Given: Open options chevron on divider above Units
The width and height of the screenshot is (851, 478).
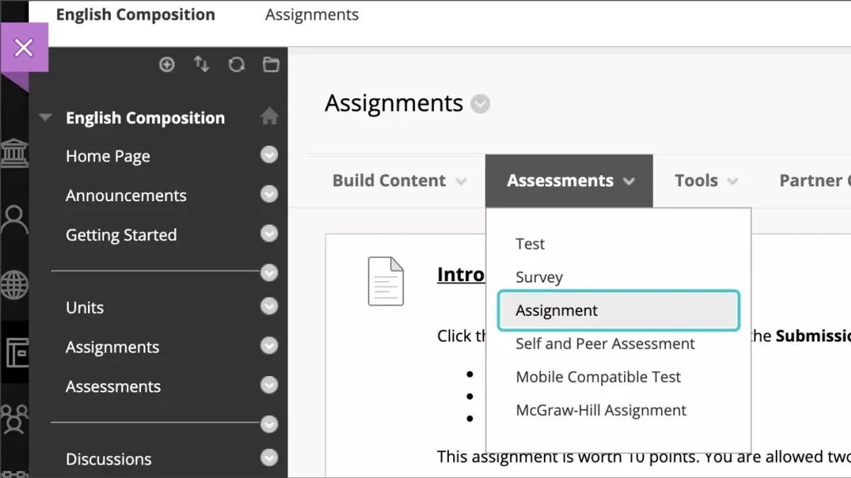Looking at the screenshot, I should click(x=269, y=272).
